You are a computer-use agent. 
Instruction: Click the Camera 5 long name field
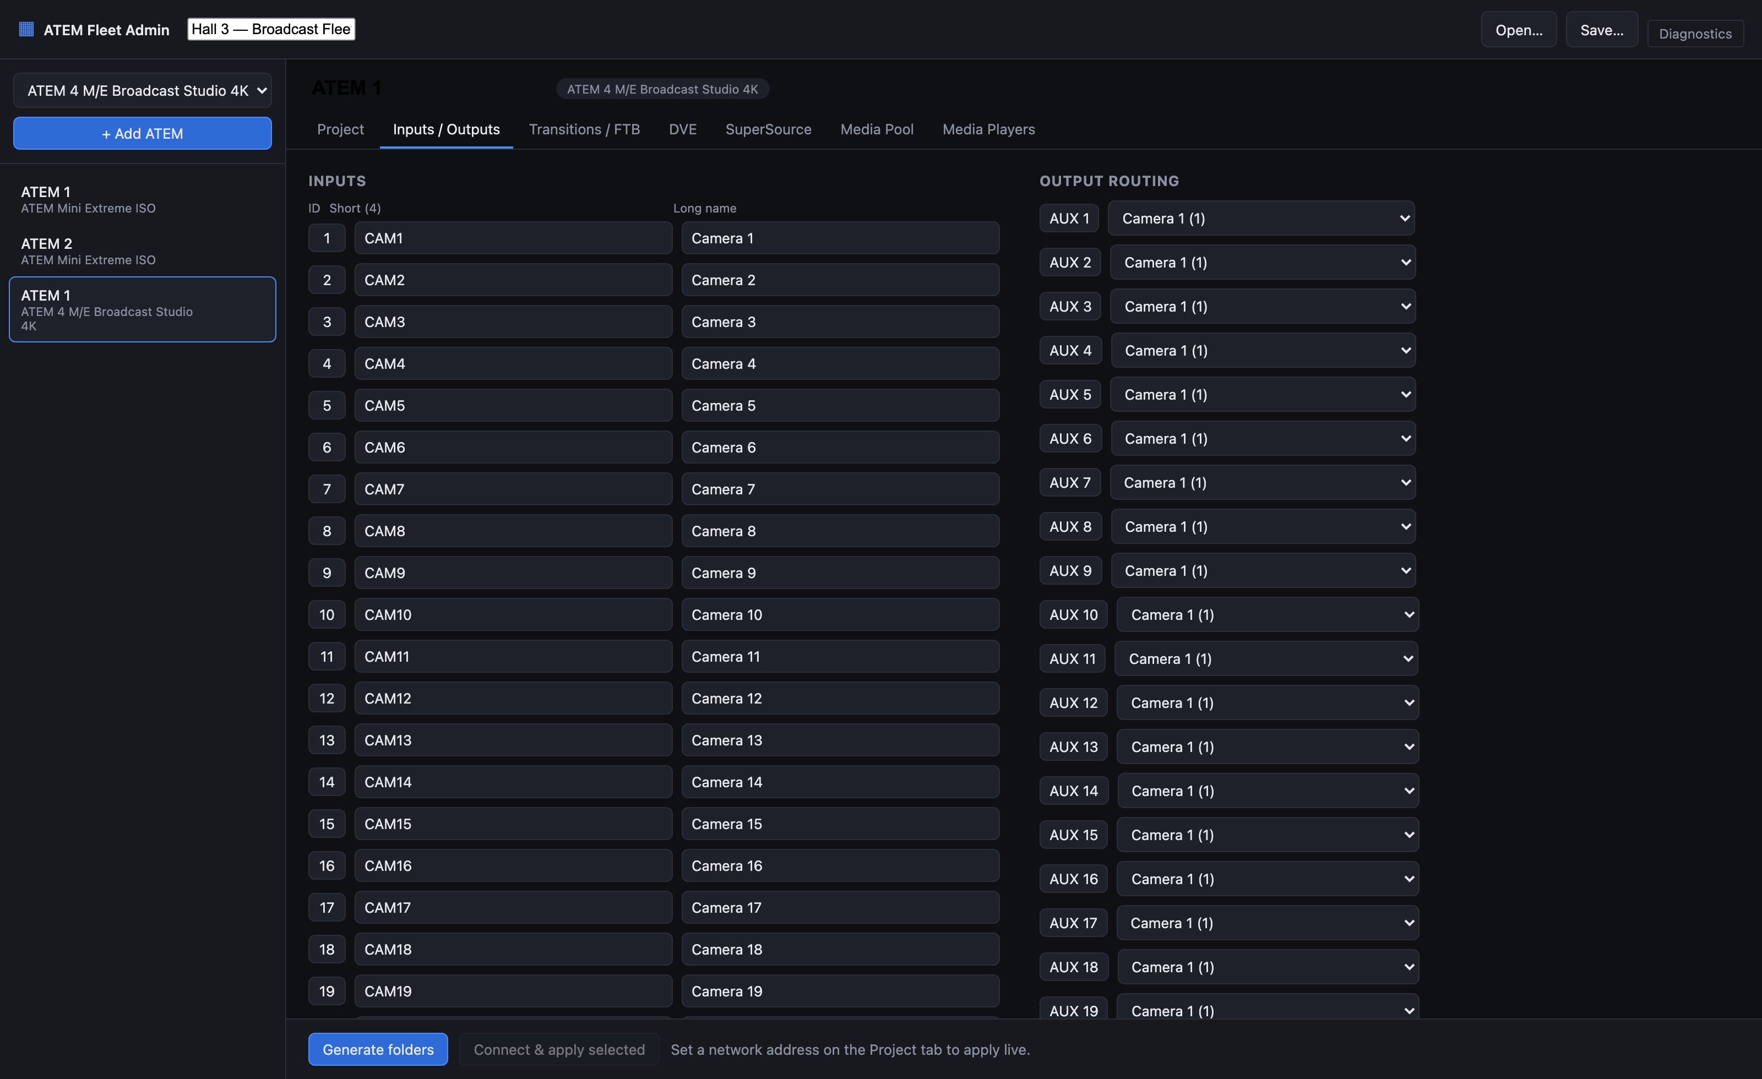(840, 405)
